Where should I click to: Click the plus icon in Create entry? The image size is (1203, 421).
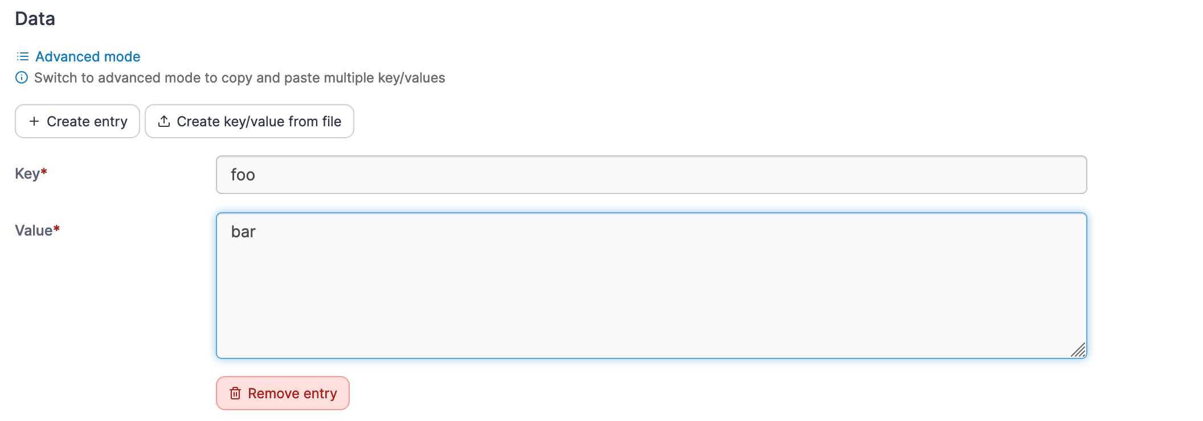34,121
